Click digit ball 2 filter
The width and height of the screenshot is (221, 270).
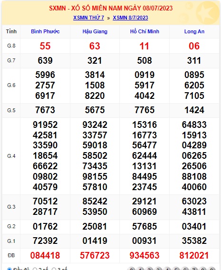click(149, 269)
